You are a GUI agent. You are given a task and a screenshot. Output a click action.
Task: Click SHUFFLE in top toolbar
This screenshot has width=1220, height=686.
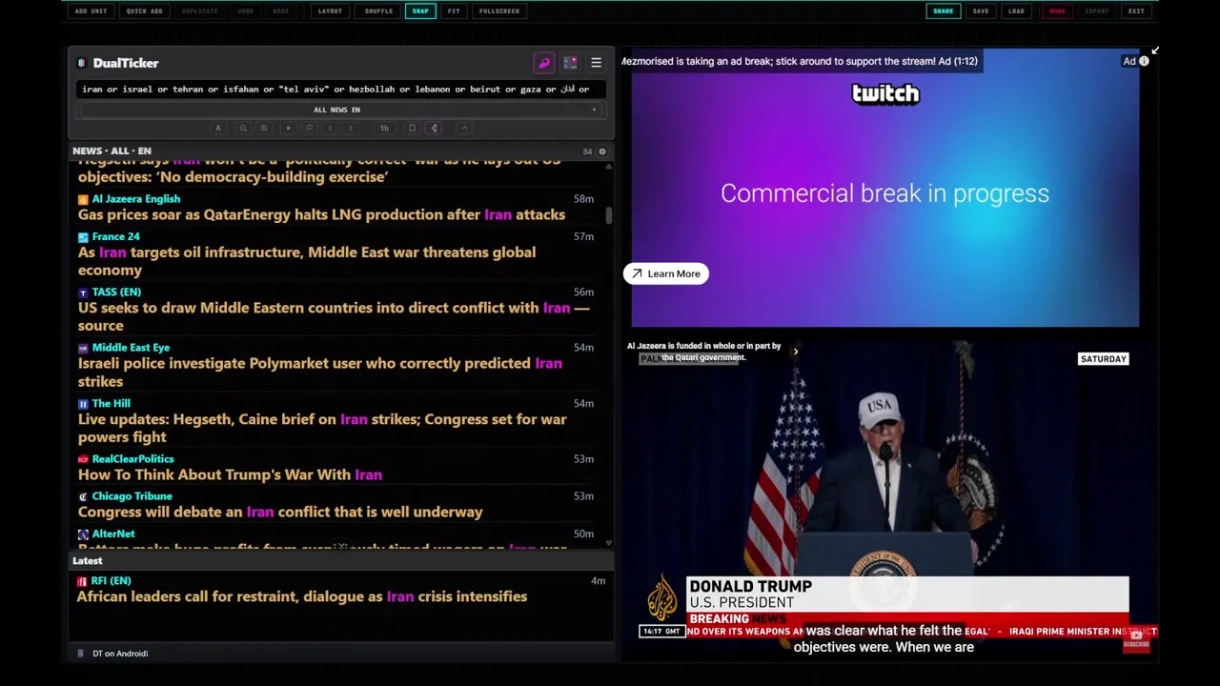(x=378, y=11)
